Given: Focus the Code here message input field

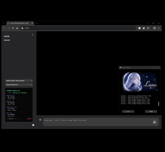Looking at the screenshot, I should 98,122.
